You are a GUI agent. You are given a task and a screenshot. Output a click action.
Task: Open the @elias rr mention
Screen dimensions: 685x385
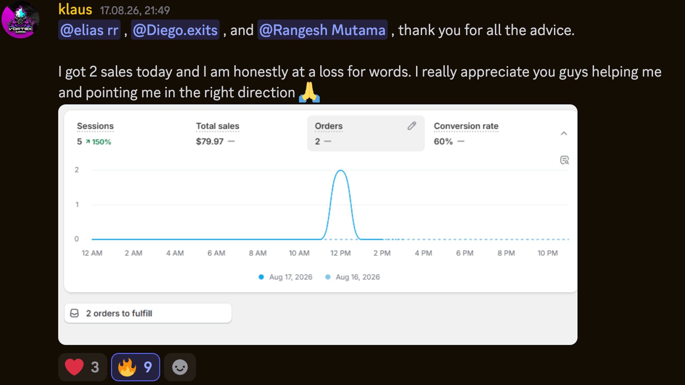coord(89,30)
